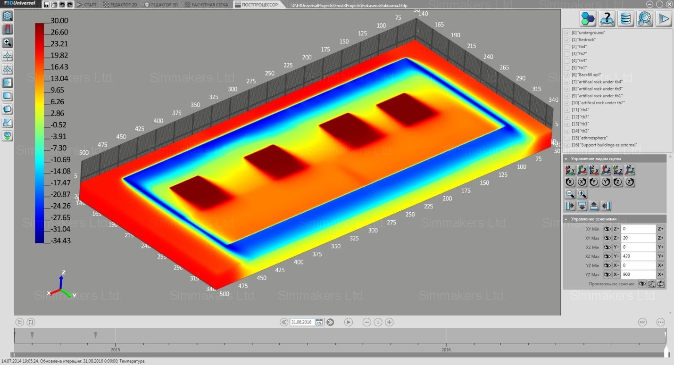This screenshot has height=365, width=674.
Task: Click the shaded field display icon
Action: 8,83
